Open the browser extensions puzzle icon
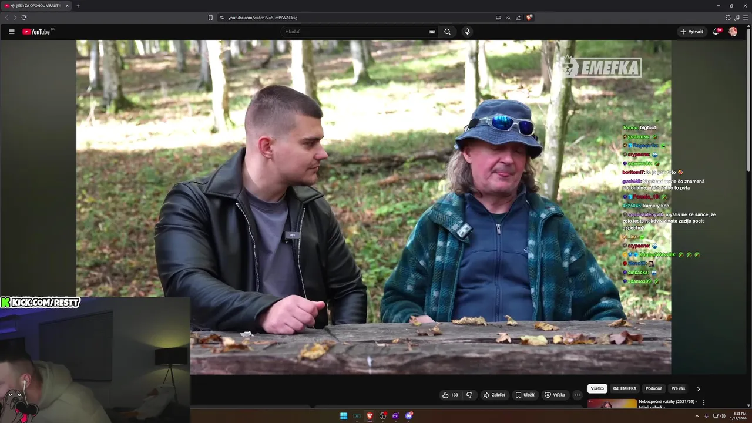The height and width of the screenshot is (423, 752). [x=728, y=18]
